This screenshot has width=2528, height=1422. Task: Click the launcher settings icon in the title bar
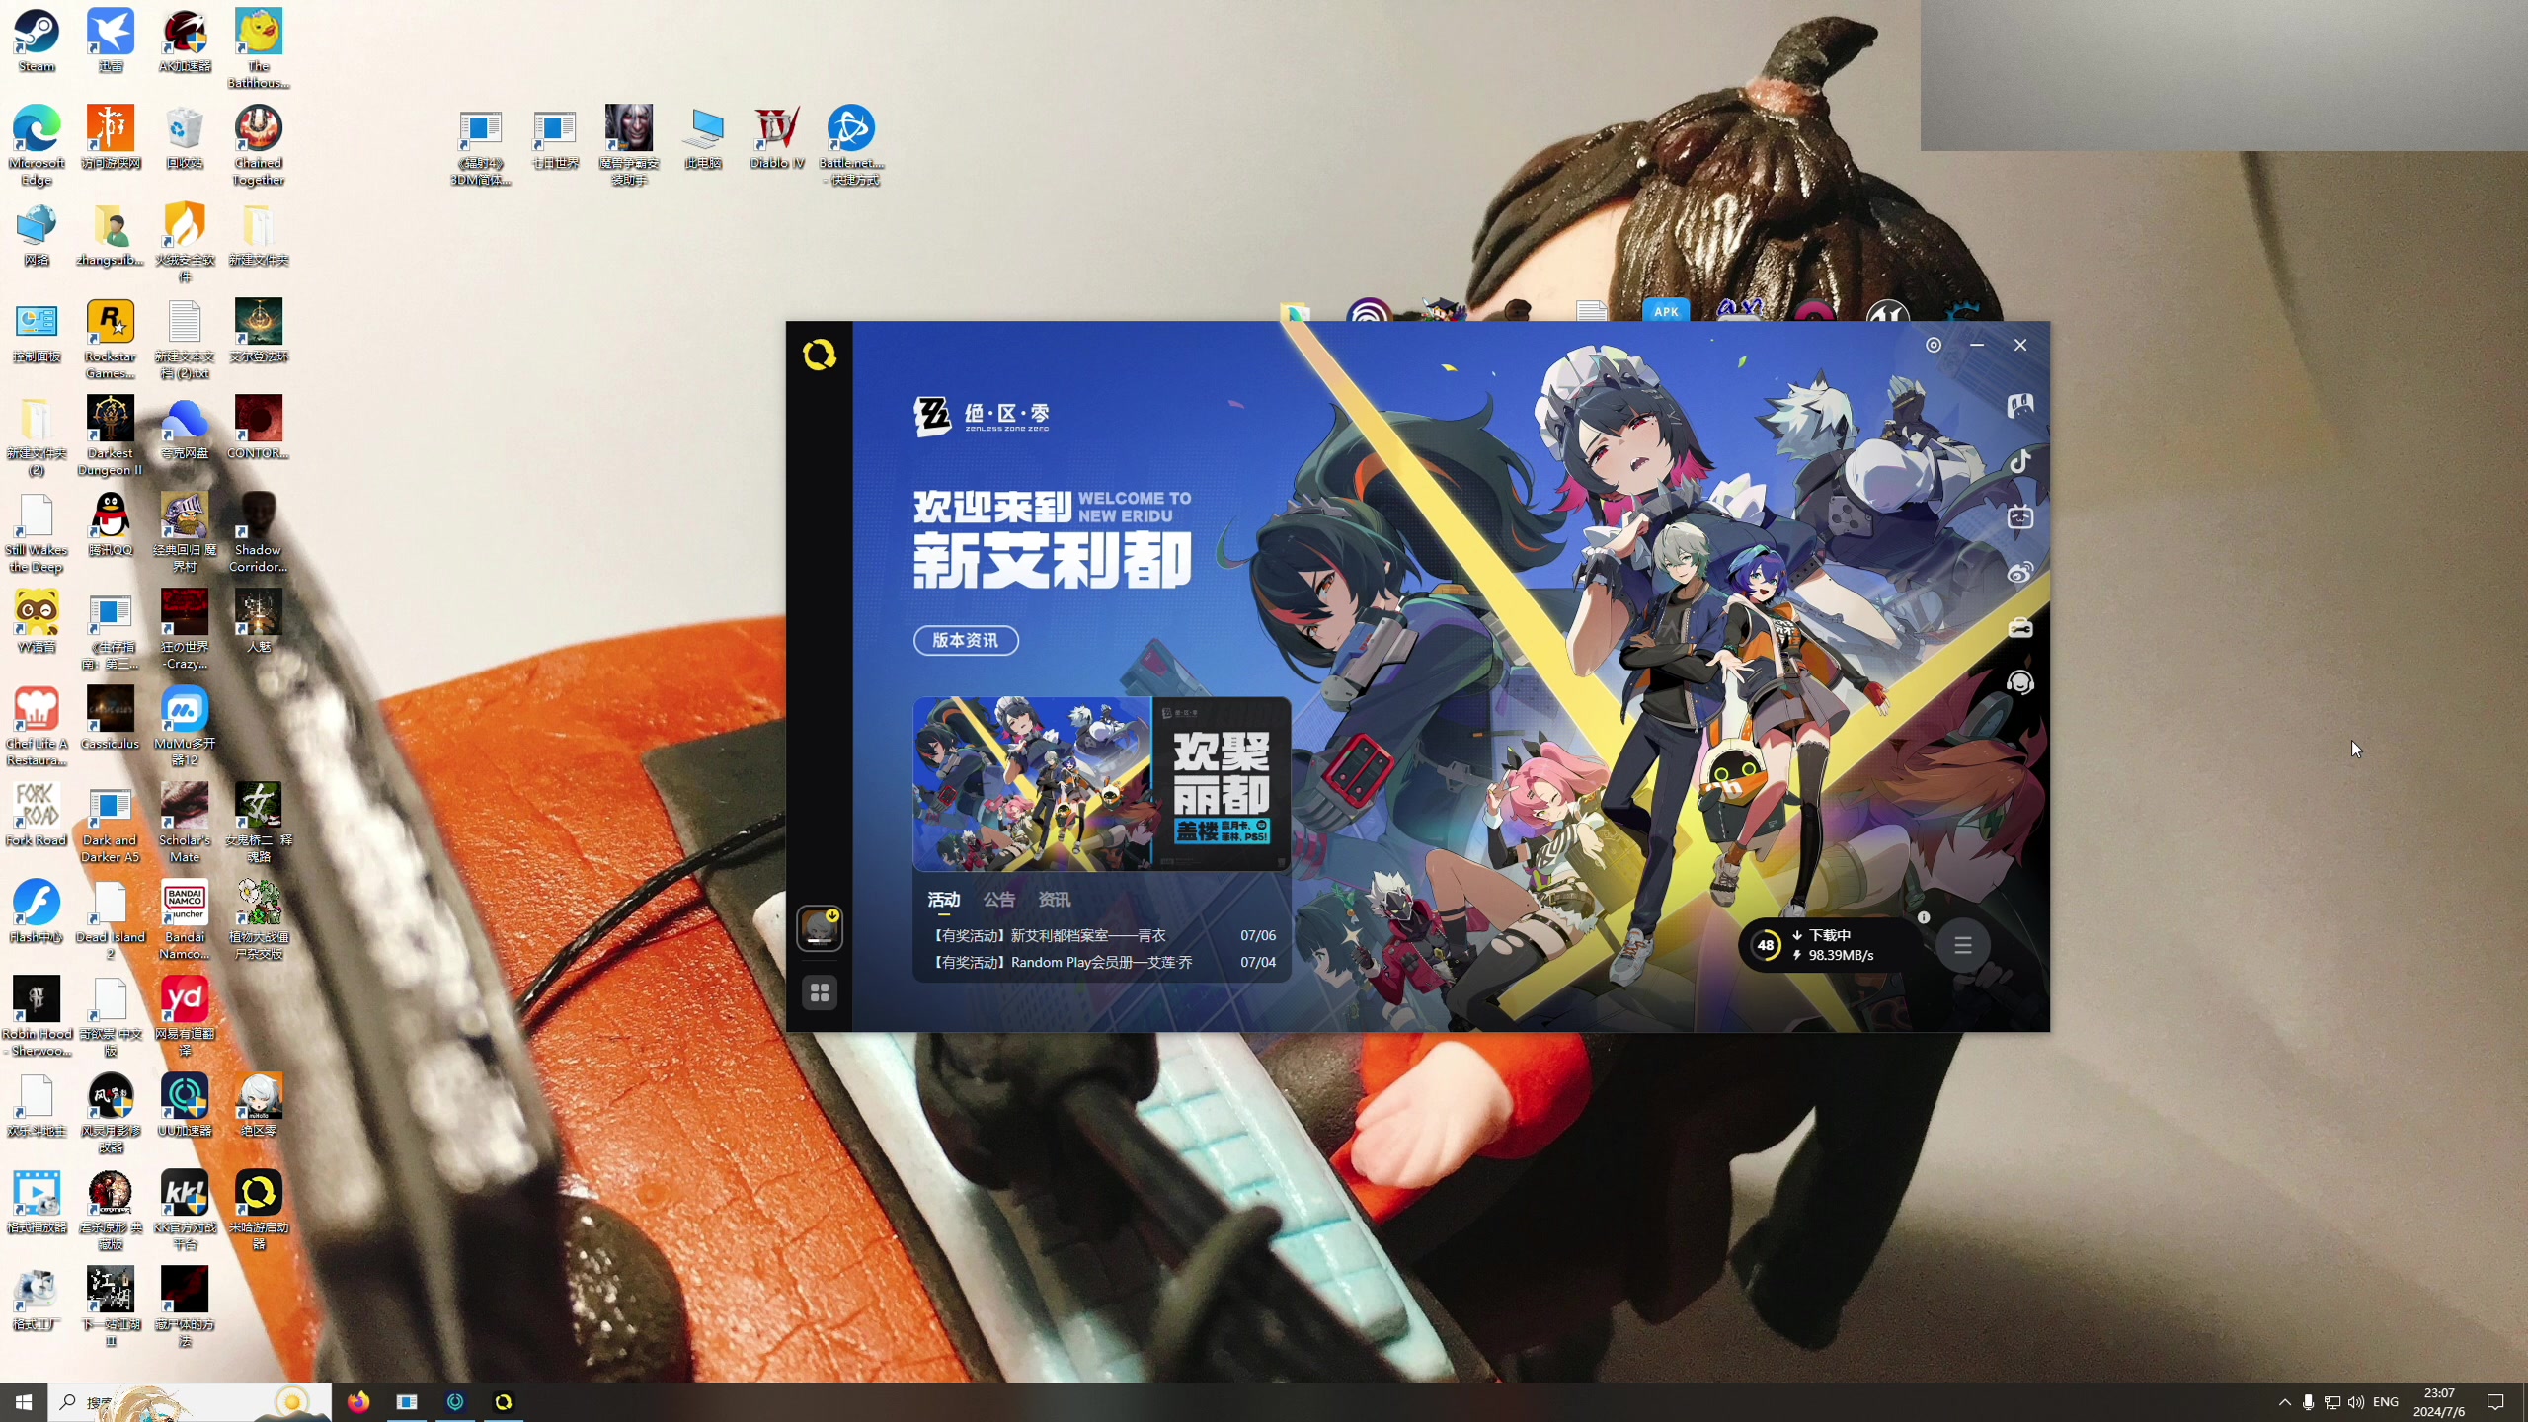[x=1933, y=345]
